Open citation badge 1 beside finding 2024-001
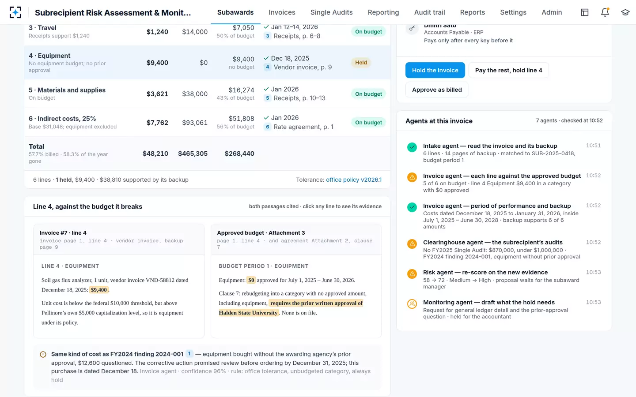 pyautogui.click(x=189, y=354)
